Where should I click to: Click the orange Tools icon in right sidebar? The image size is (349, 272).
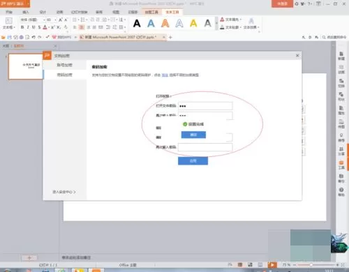pyautogui.click(x=341, y=163)
